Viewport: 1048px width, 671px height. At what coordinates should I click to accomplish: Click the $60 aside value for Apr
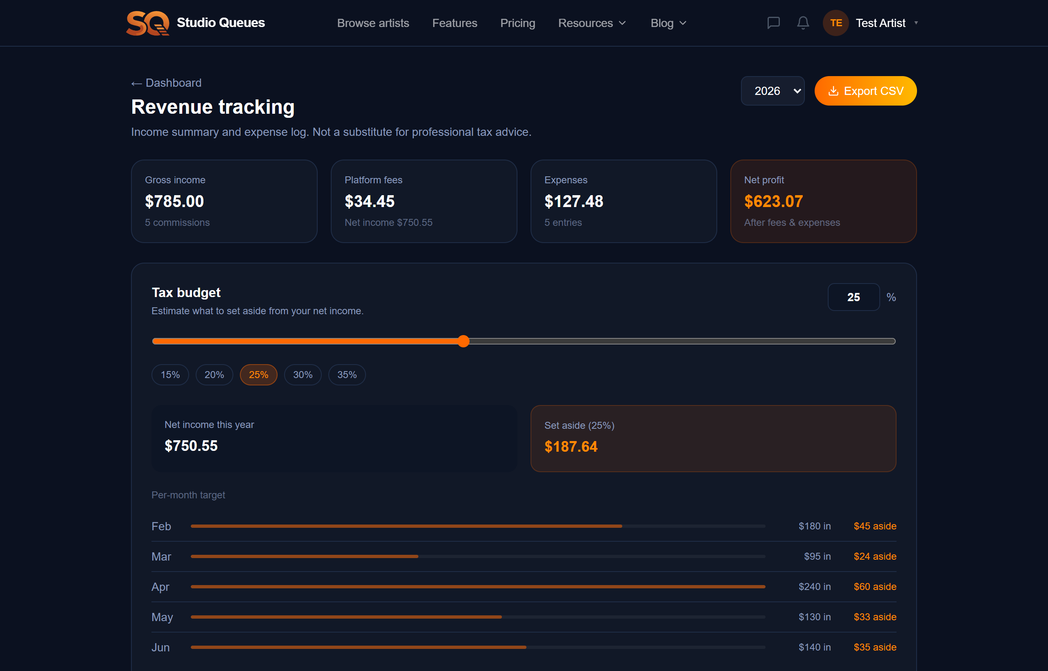click(874, 587)
